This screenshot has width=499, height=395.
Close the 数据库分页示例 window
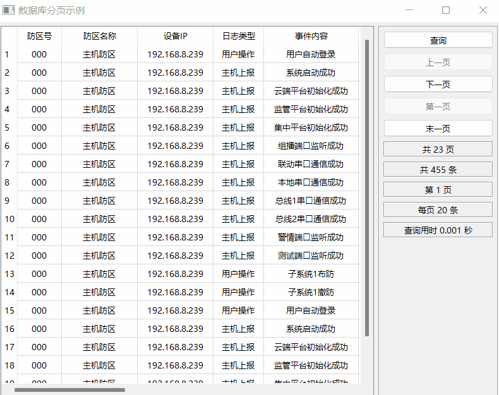coord(483,10)
